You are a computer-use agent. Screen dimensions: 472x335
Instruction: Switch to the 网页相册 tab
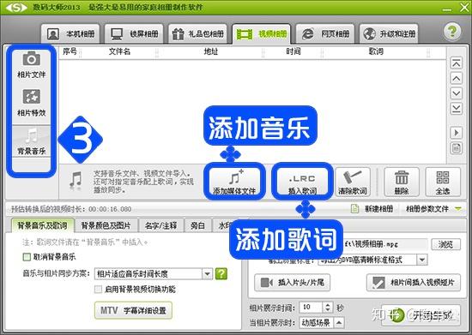325,33
